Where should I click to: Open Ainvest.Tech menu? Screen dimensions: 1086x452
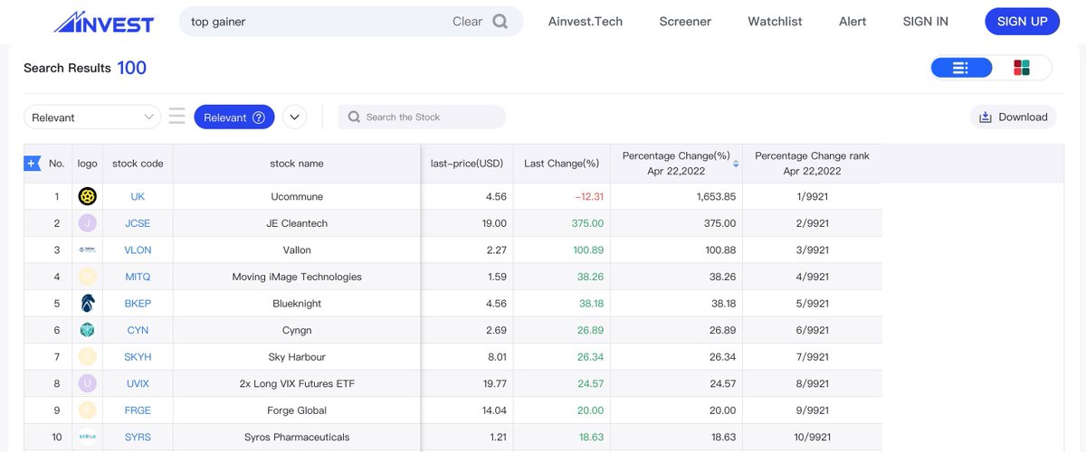(586, 22)
